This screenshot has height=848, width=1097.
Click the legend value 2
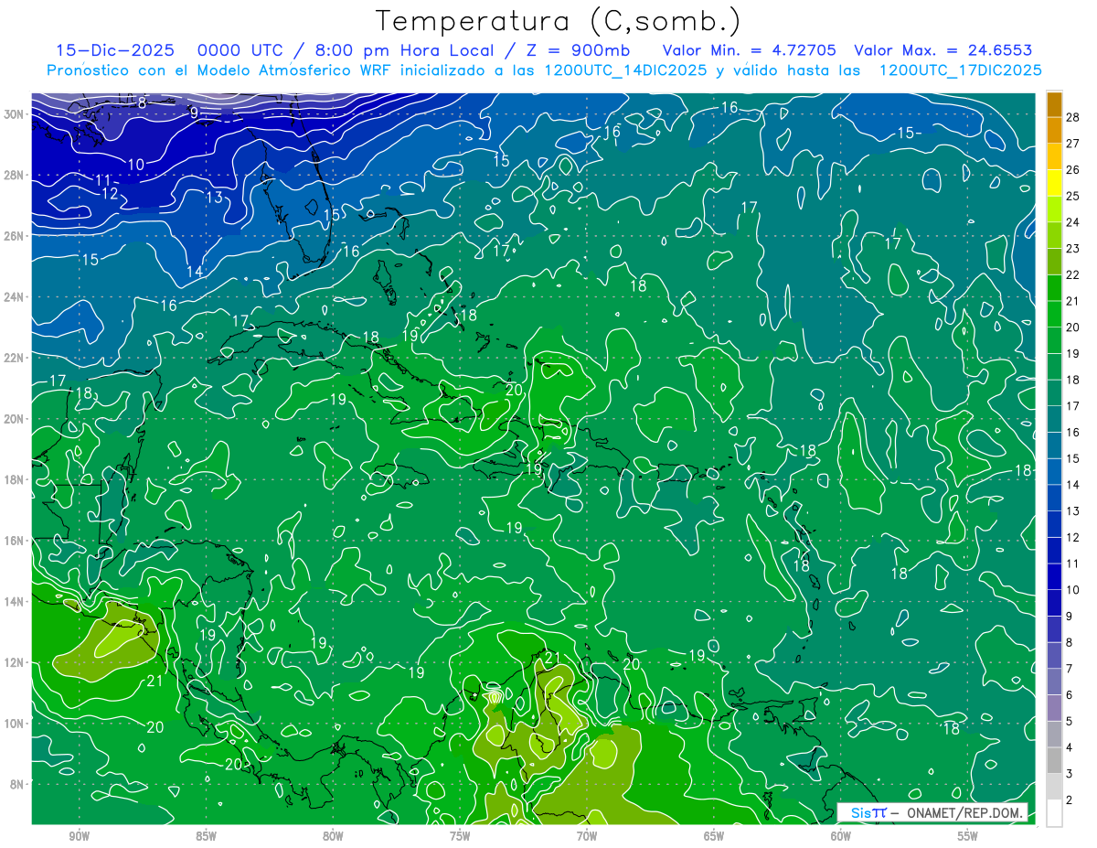[x=1070, y=800]
